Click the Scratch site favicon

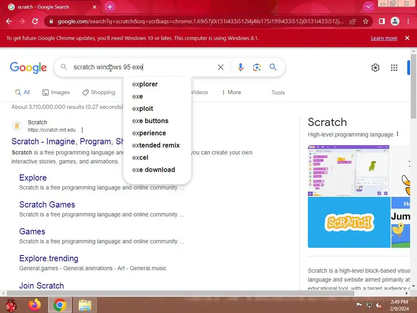[17, 126]
